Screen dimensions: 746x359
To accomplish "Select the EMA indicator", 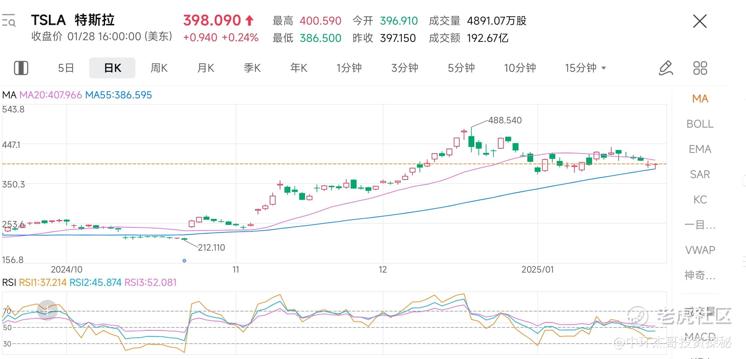I will tap(700, 149).
